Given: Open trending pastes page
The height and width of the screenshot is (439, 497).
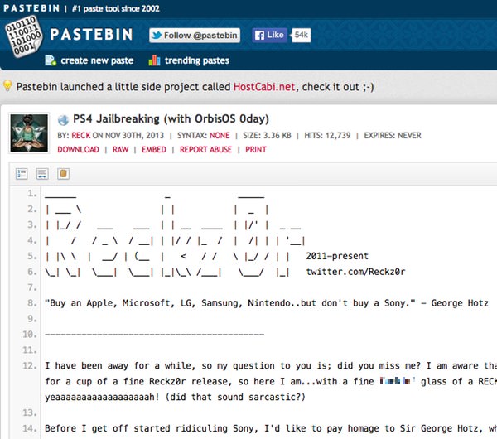Looking at the screenshot, I should pos(197,60).
